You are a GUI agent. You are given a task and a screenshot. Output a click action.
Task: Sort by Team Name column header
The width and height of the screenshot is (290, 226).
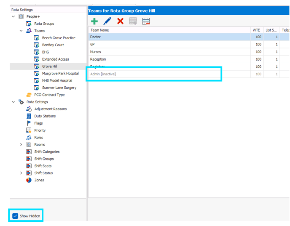(x=169, y=30)
